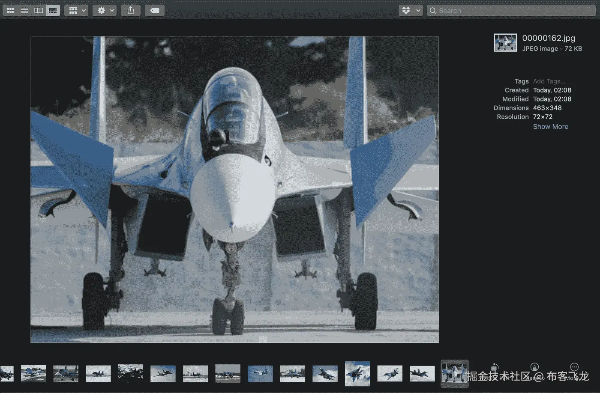The image size is (600, 393).
Task: Click the Created date Today, 02:08
Action: click(552, 90)
